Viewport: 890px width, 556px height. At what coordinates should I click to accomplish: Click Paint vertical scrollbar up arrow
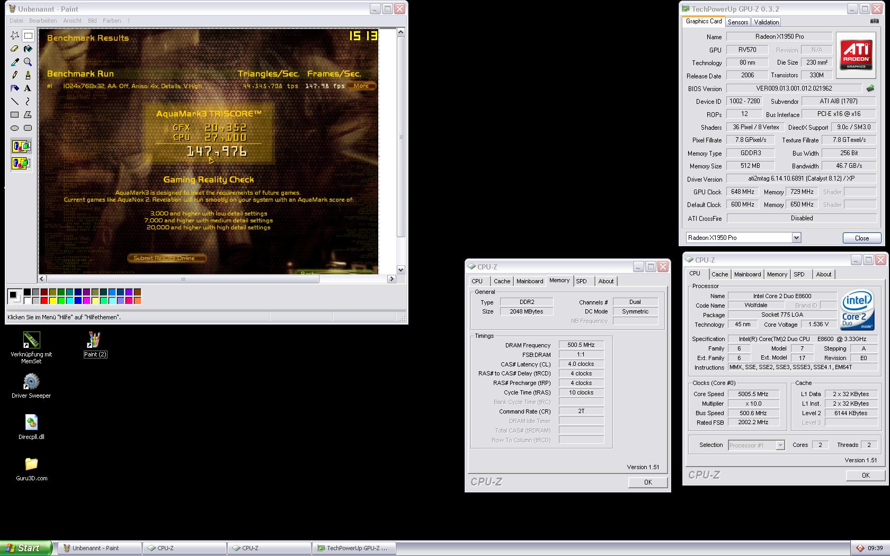coord(400,32)
